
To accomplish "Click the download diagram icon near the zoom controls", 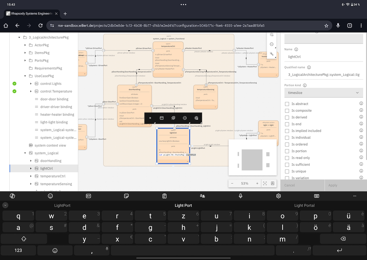I will [273, 183].
